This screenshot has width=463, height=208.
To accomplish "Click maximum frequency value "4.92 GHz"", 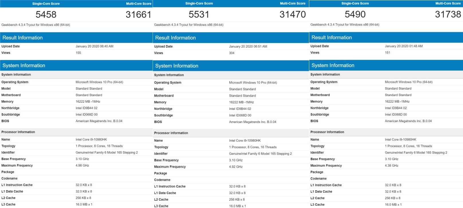I will [x=236, y=167].
